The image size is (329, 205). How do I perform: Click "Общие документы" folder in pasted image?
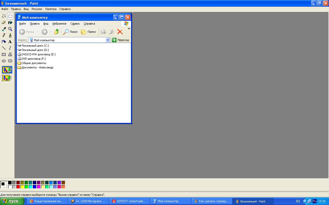(32, 63)
